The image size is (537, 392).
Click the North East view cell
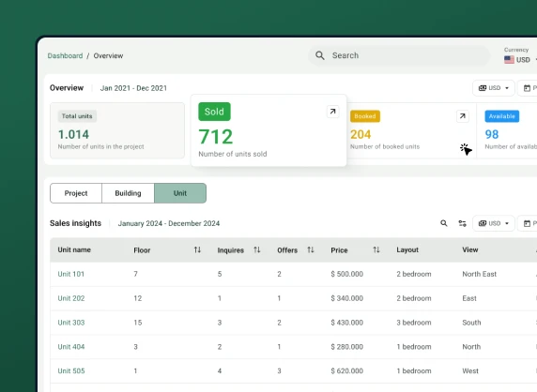click(x=480, y=274)
